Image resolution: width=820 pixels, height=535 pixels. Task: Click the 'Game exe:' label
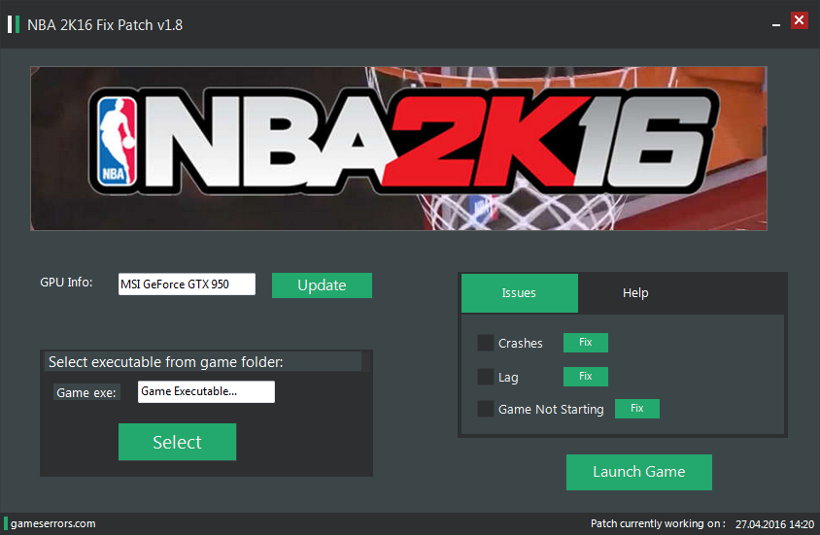86,393
